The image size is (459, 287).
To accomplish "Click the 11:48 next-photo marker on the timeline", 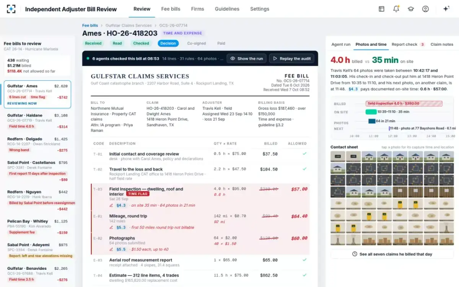I will (x=389, y=129).
